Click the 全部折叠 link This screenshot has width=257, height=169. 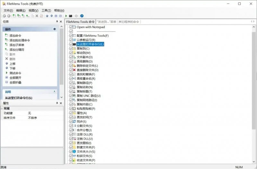[x=15, y=83]
